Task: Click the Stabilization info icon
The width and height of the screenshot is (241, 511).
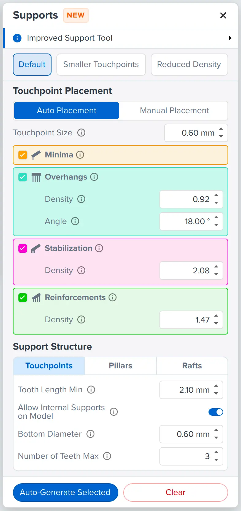Action: click(x=99, y=248)
